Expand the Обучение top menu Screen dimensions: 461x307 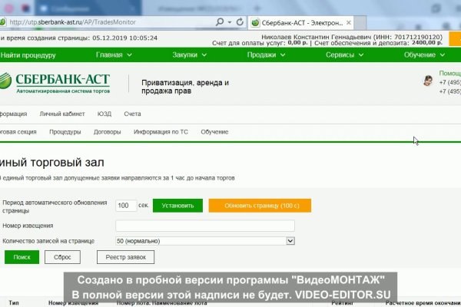pos(424,55)
